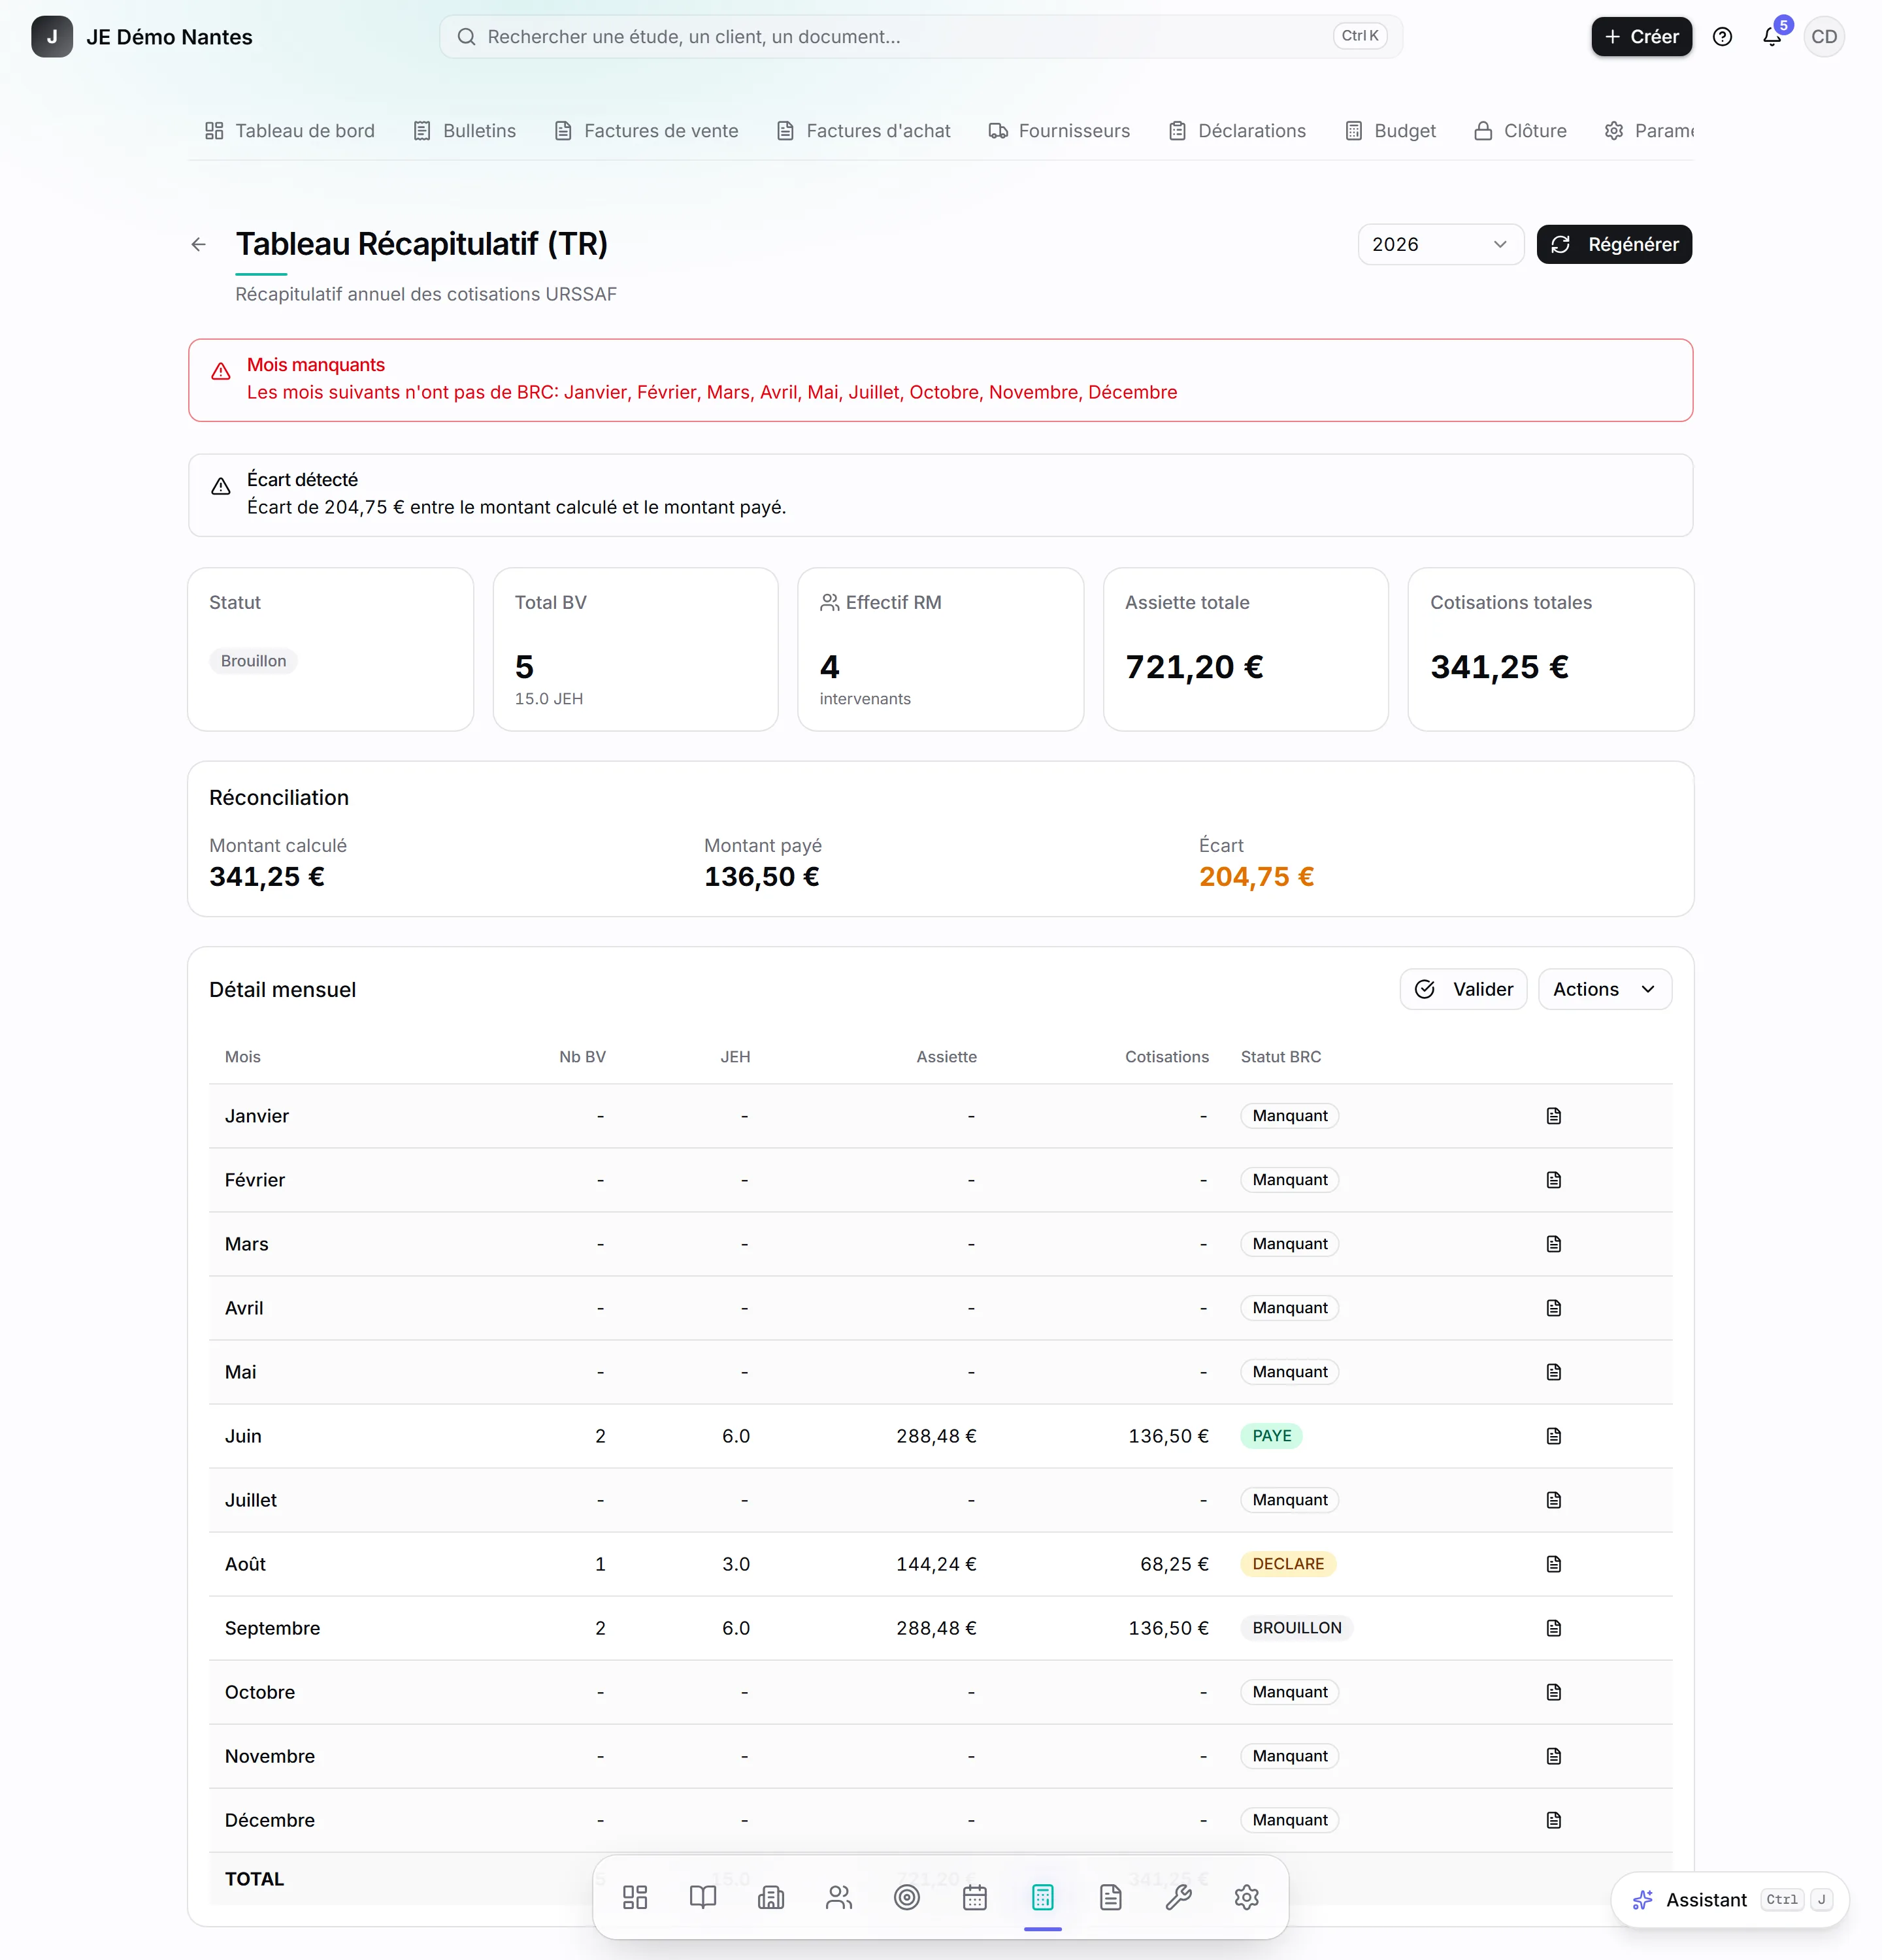
Task: Open the open-book icon in bottom dock
Action: click(x=703, y=1897)
